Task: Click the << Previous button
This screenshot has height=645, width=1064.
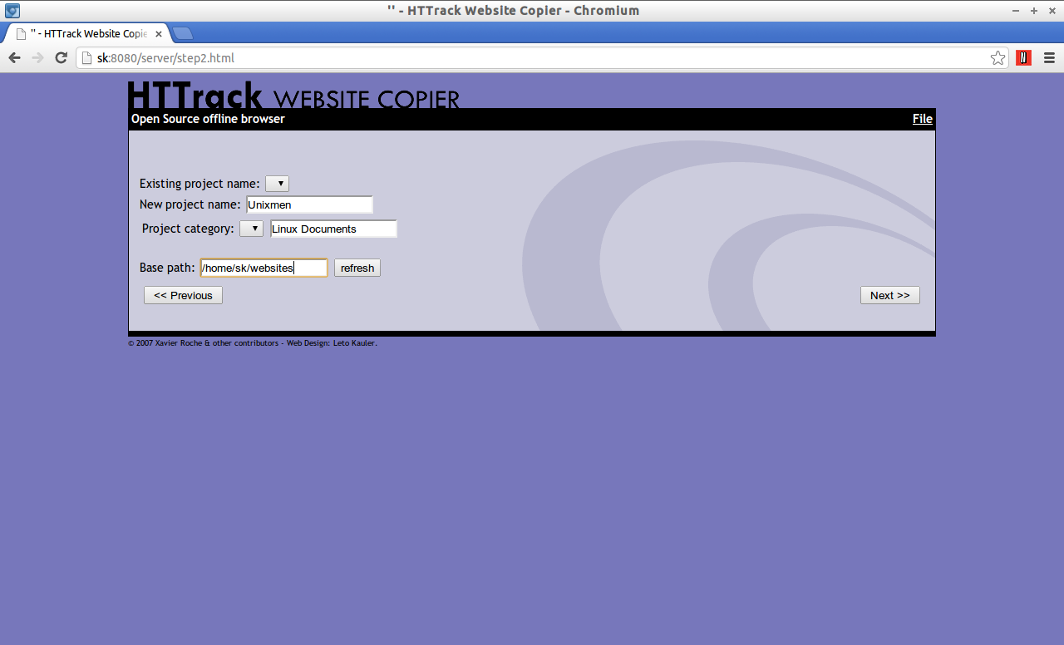Action: pyautogui.click(x=183, y=295)
